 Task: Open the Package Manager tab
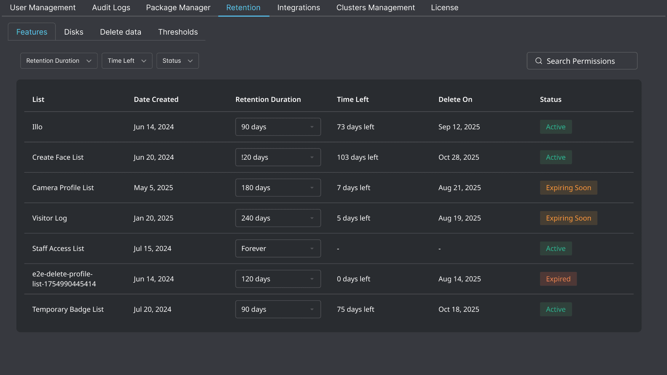tap(178, 8)
